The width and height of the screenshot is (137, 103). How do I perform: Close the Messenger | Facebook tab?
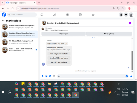pos(34,3)
